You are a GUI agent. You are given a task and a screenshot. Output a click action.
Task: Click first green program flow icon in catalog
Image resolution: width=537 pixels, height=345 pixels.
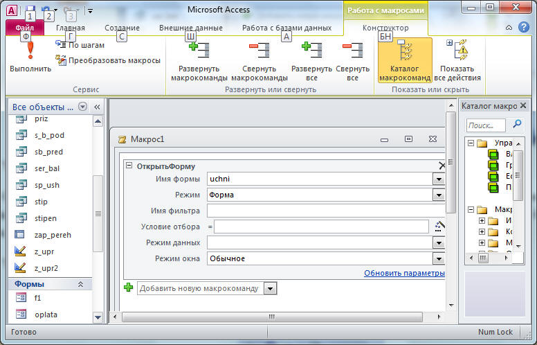[493, 154]
